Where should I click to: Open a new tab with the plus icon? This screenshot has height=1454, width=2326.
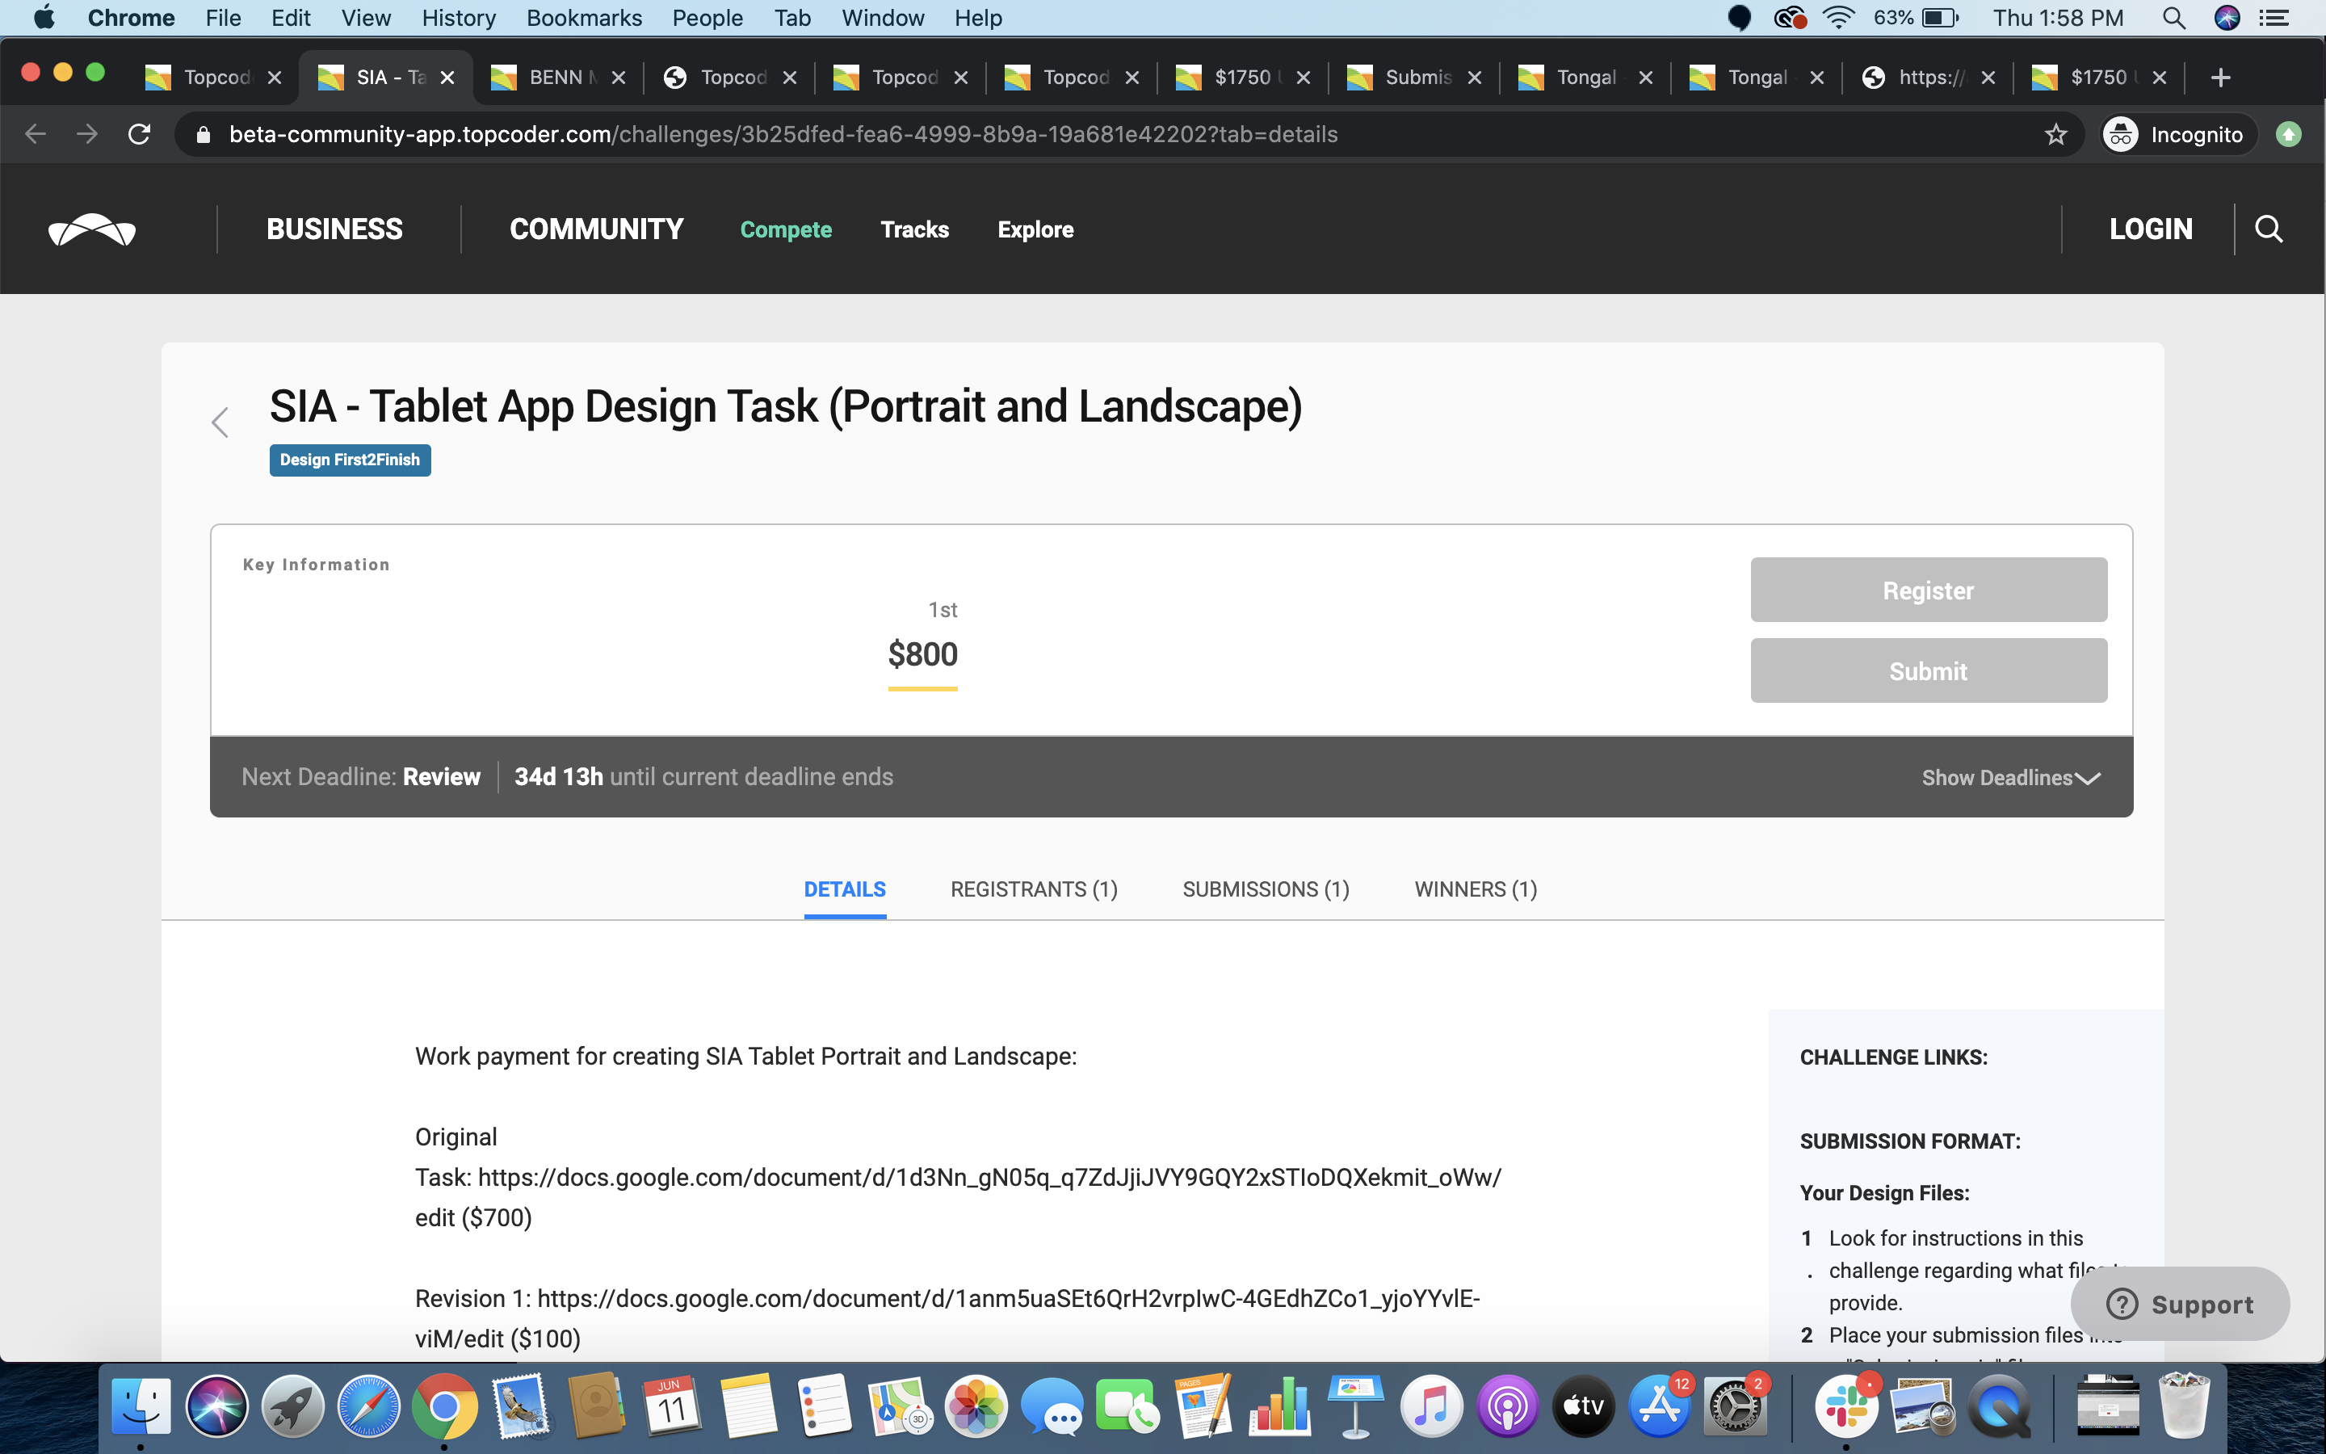tap(2220, 78)
